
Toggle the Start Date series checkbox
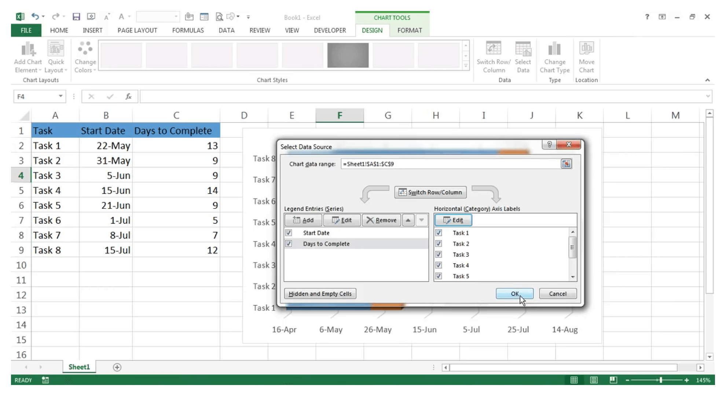[x=289, y=232]
